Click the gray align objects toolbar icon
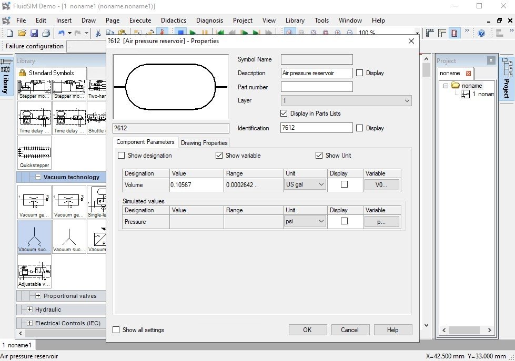Viewport: 515px width, 361px height. (500, 33)
